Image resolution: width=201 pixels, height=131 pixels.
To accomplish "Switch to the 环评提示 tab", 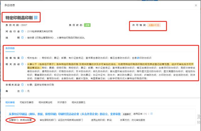I will pos(62,102).
